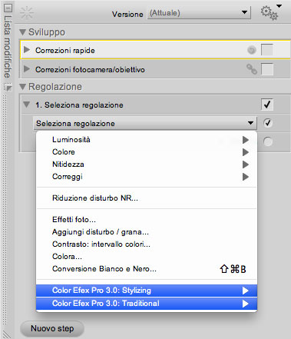Uncheck the 1. Seleziona regolazione step checkbox
This screenshot has height=339, width=291.
tap(267, 105)
